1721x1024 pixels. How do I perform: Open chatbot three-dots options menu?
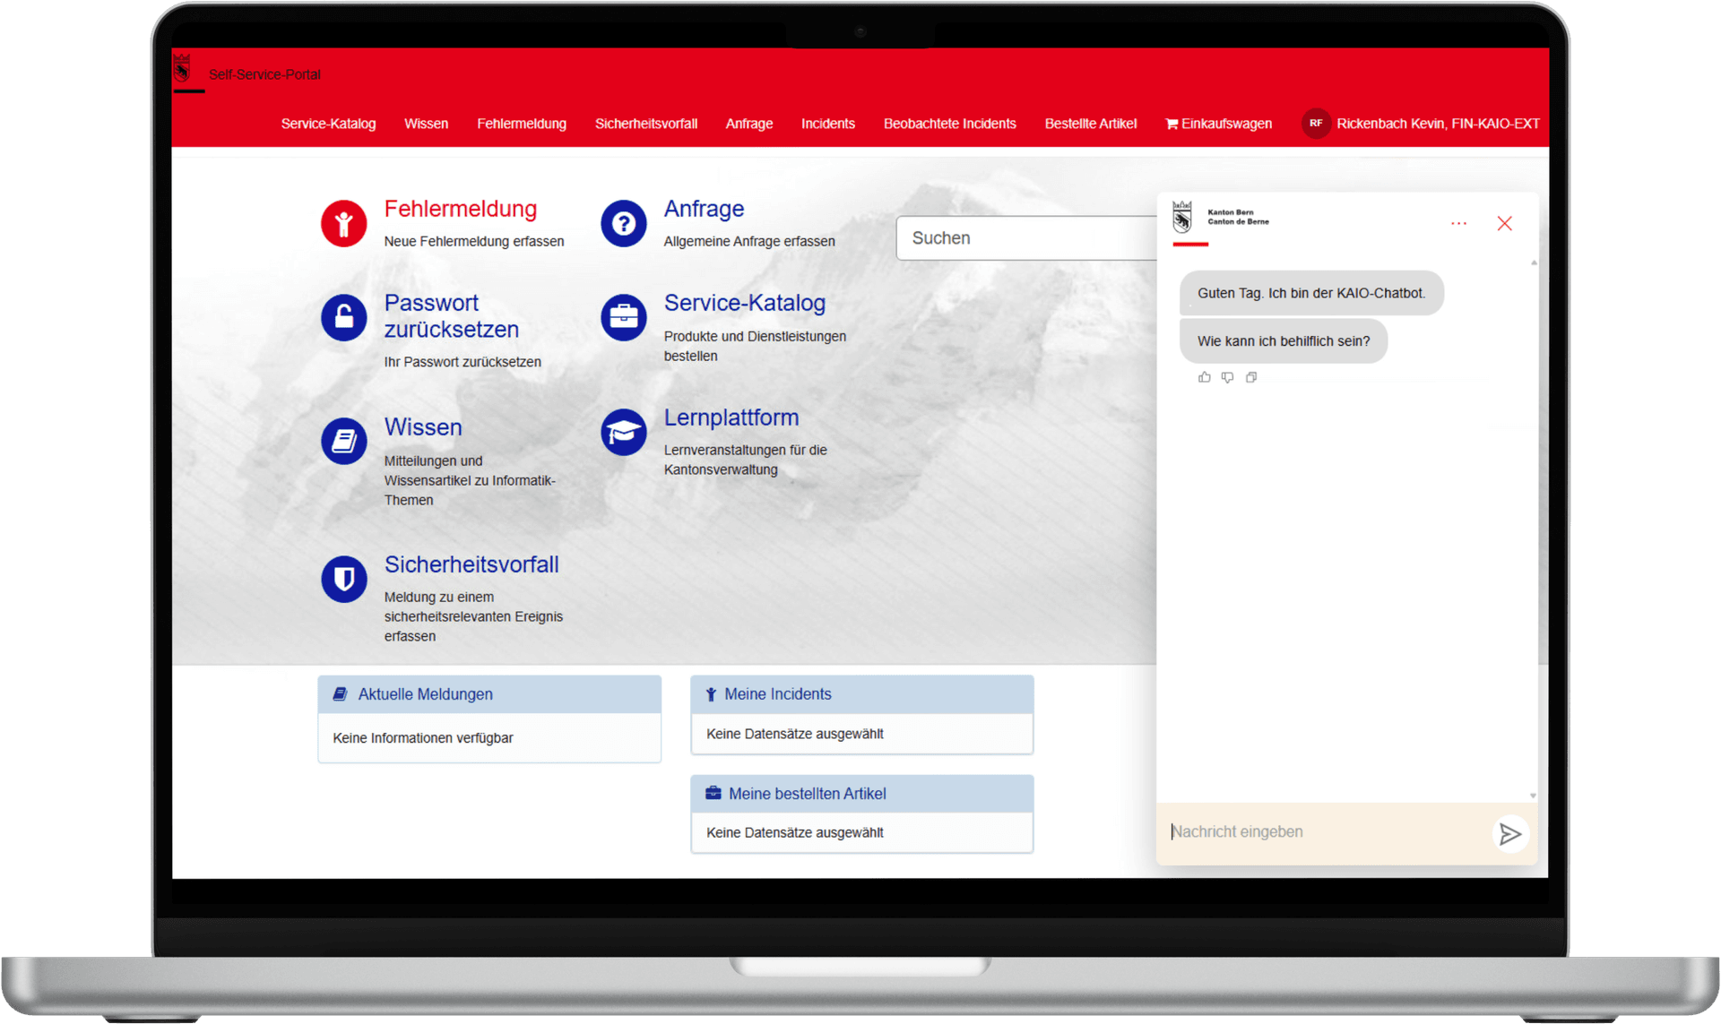pyautogui.click(x=1458, y=223)
